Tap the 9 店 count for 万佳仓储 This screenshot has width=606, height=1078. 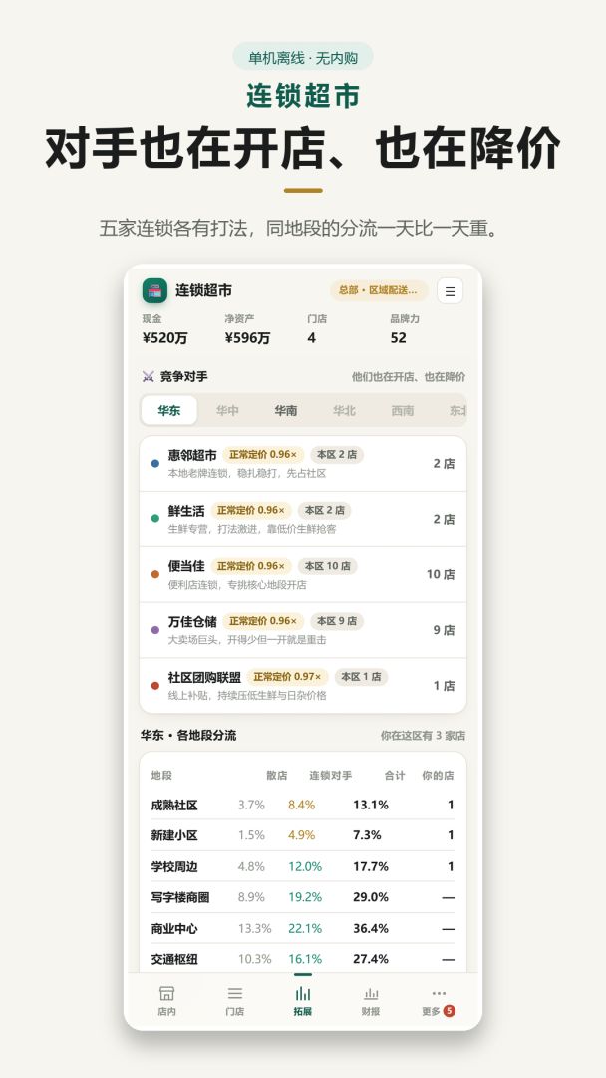[444, 630]
